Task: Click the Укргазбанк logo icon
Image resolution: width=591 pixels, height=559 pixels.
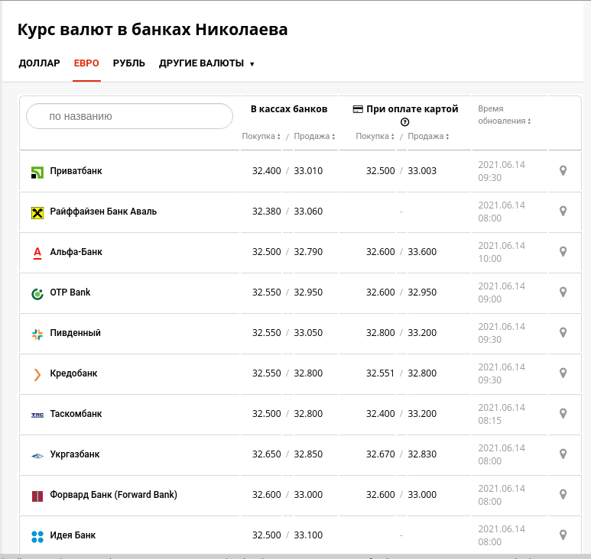Action: (x=37, y=456)
